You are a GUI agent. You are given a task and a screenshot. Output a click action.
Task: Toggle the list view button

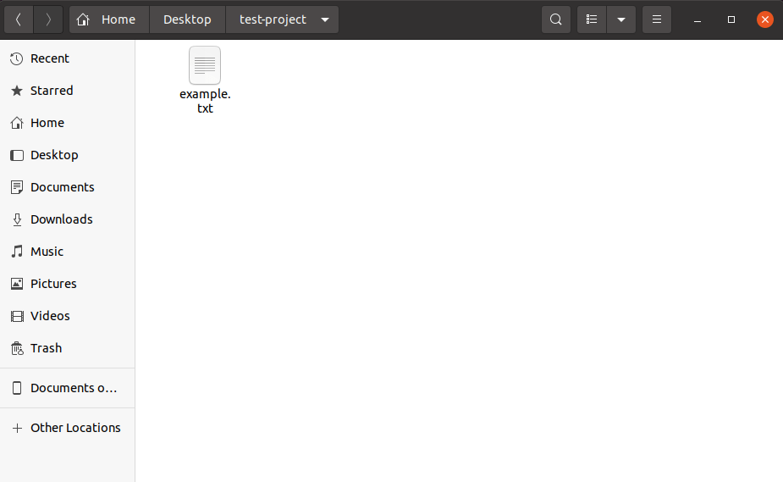(592, 19)
